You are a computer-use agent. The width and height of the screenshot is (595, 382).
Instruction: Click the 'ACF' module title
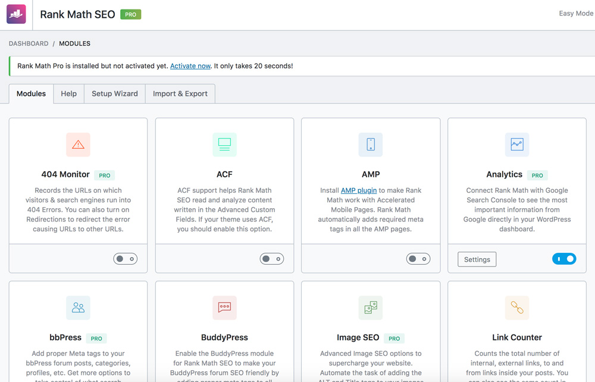click(225, 174)
